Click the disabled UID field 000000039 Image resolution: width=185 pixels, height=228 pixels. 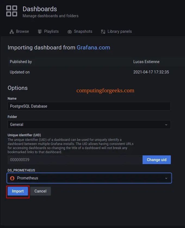(x=75, y=160)
